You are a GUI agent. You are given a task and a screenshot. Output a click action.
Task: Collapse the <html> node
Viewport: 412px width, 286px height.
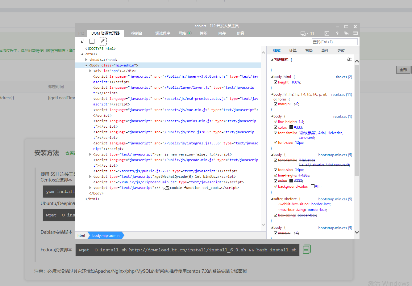coord(82,54)
